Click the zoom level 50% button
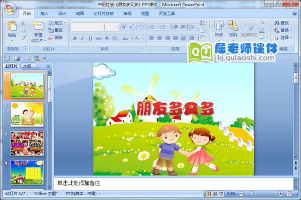This screenshot has width=301, height=200. (x=231, y=193)
